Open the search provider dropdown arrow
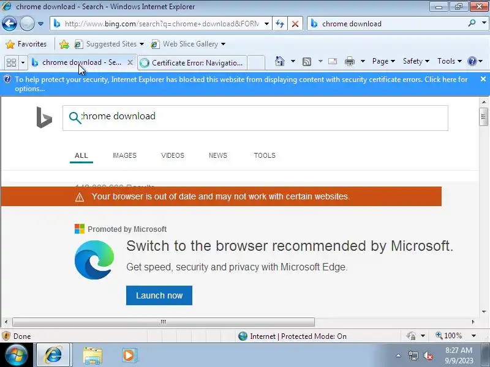This screenshot has height=367, width=490. click(484, 23)
